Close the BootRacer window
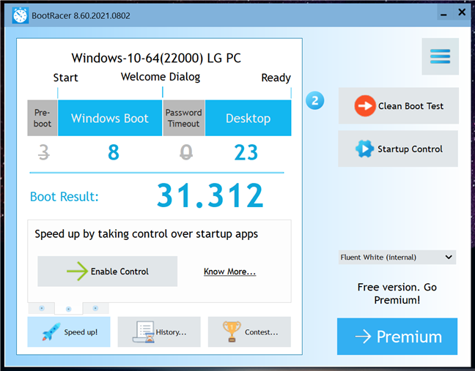Screen dimensions: 475x371 [462, 12]
